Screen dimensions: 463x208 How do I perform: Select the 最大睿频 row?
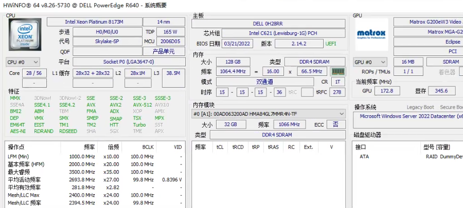click(x=95, y=172)
